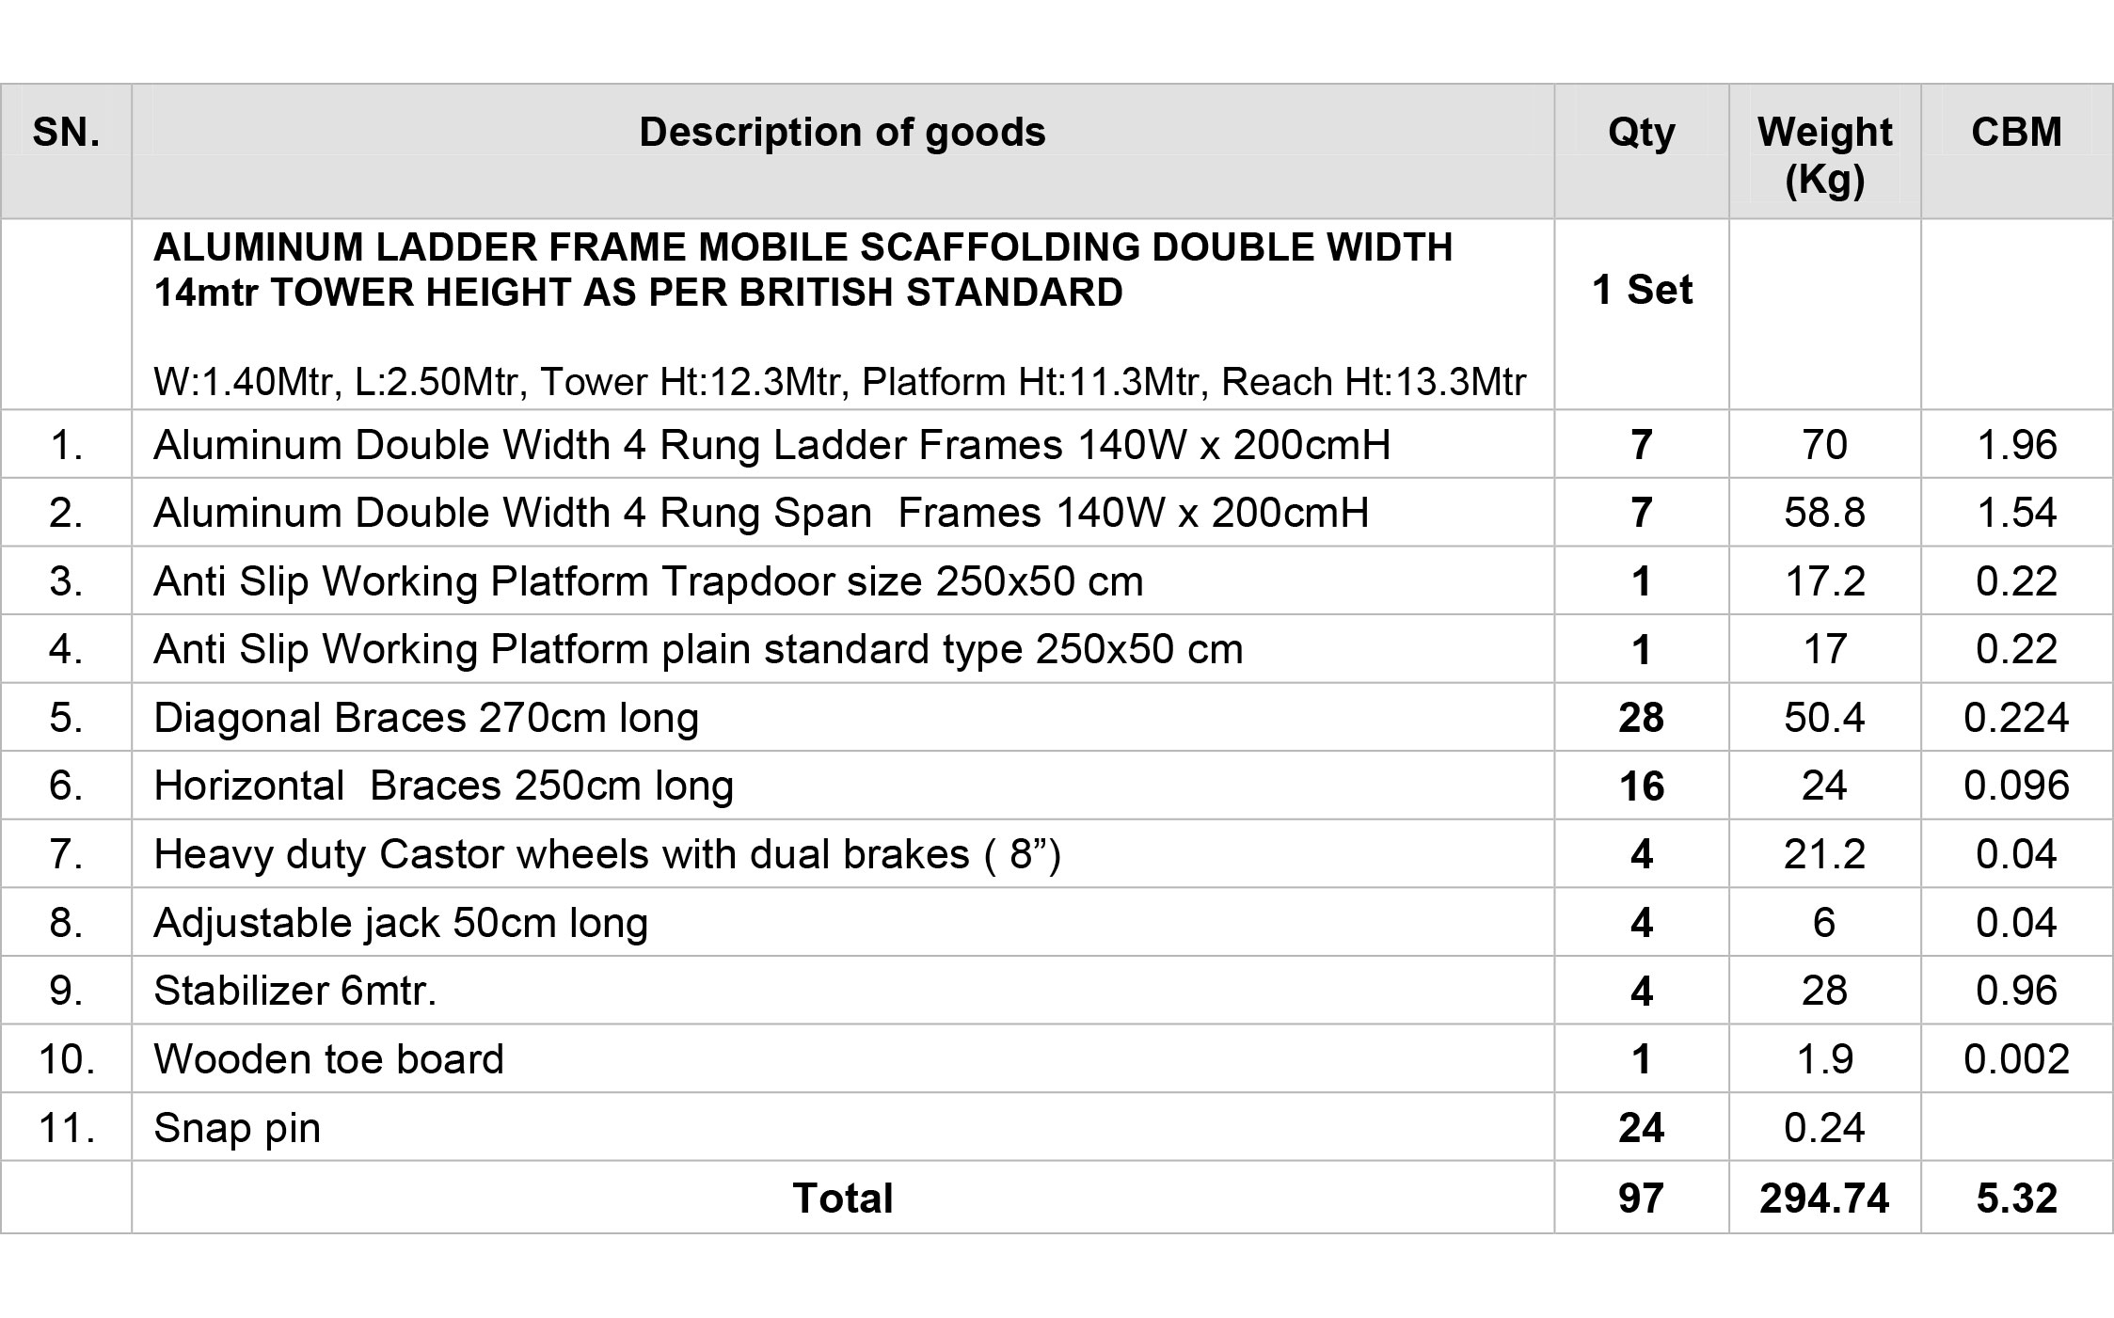Select the plain standard platform weight 17

1824,649
